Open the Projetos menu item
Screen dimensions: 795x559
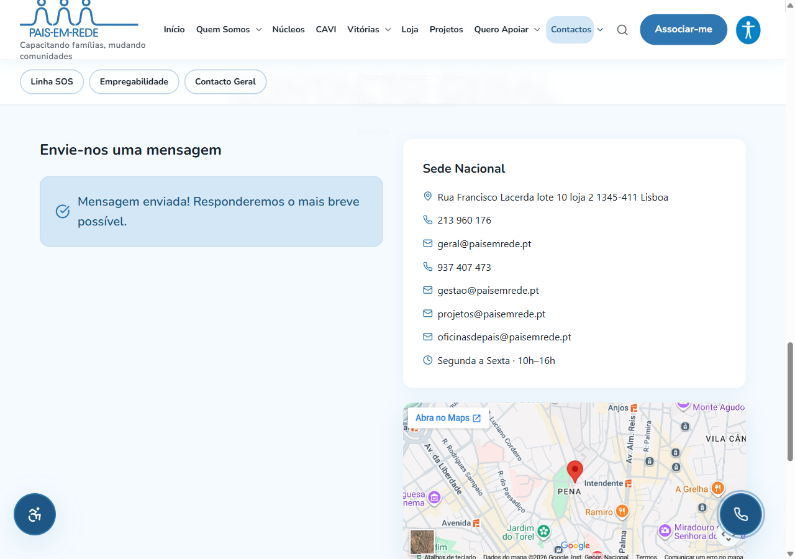(x=447, y=29)
